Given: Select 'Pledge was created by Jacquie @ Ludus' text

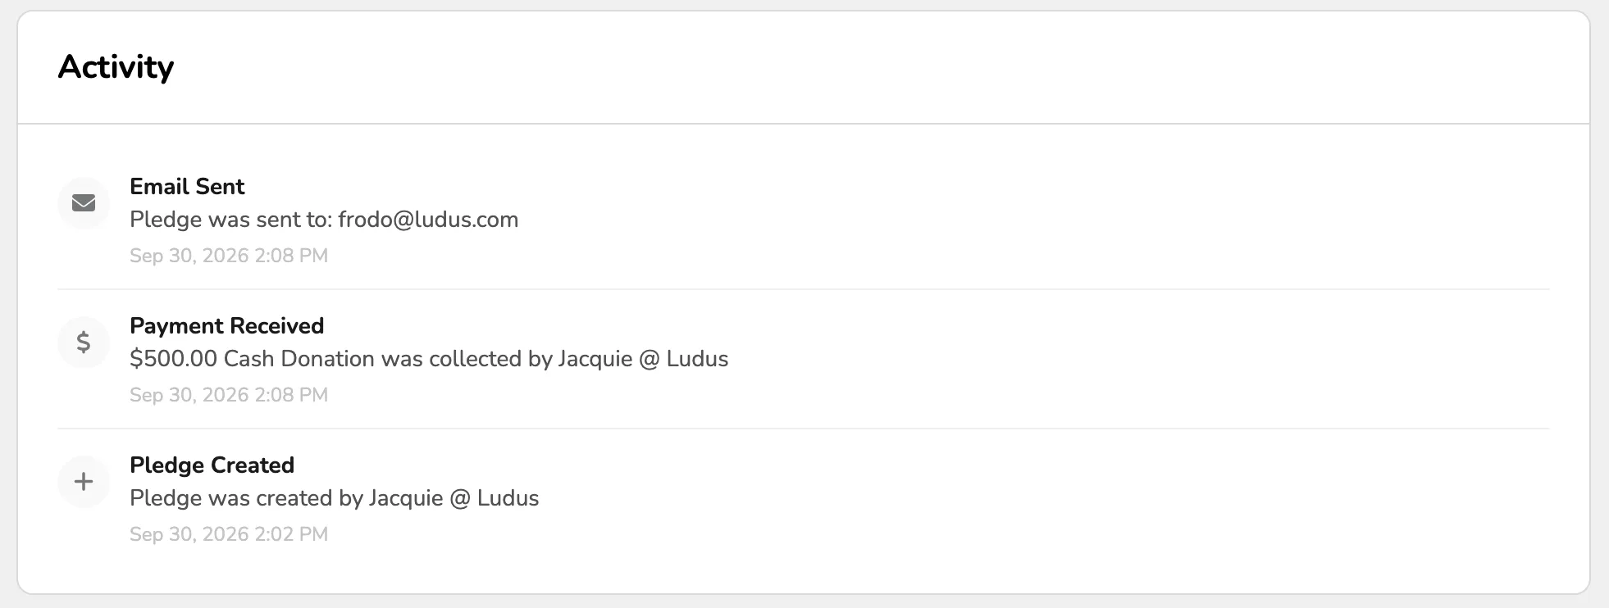Looking at the screenshot, I should 335,498.
